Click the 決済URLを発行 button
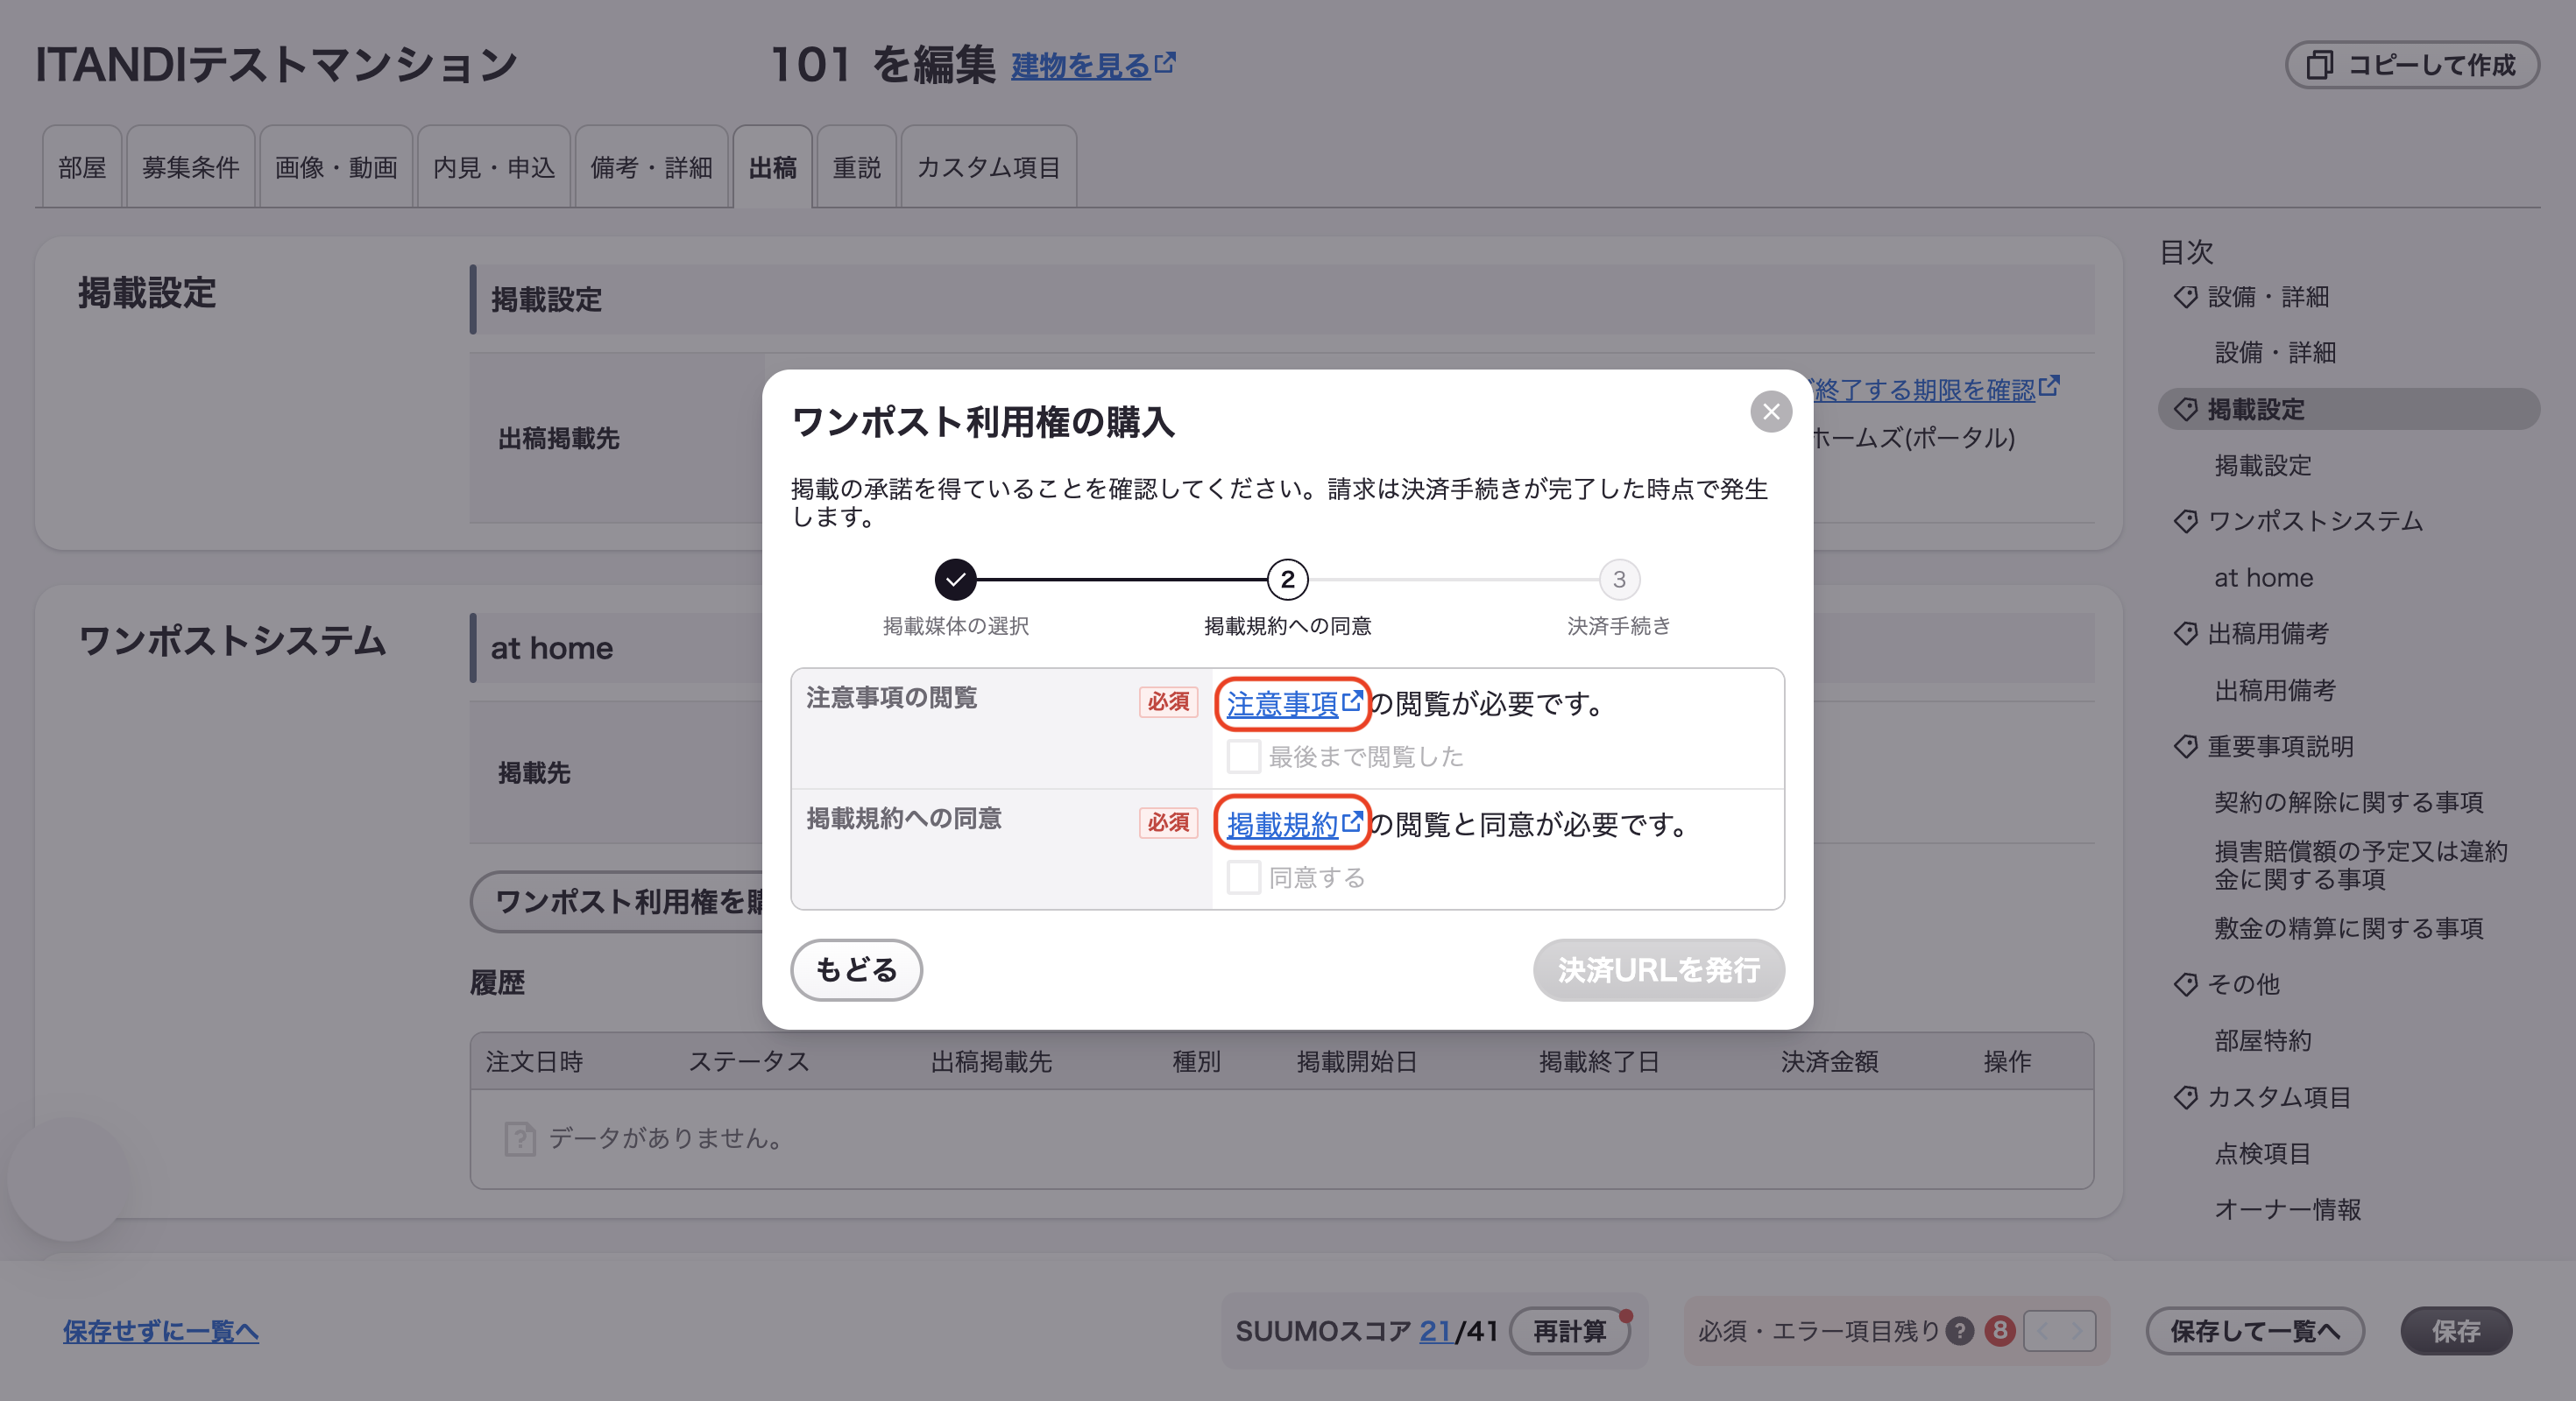 pos(1658,969)
